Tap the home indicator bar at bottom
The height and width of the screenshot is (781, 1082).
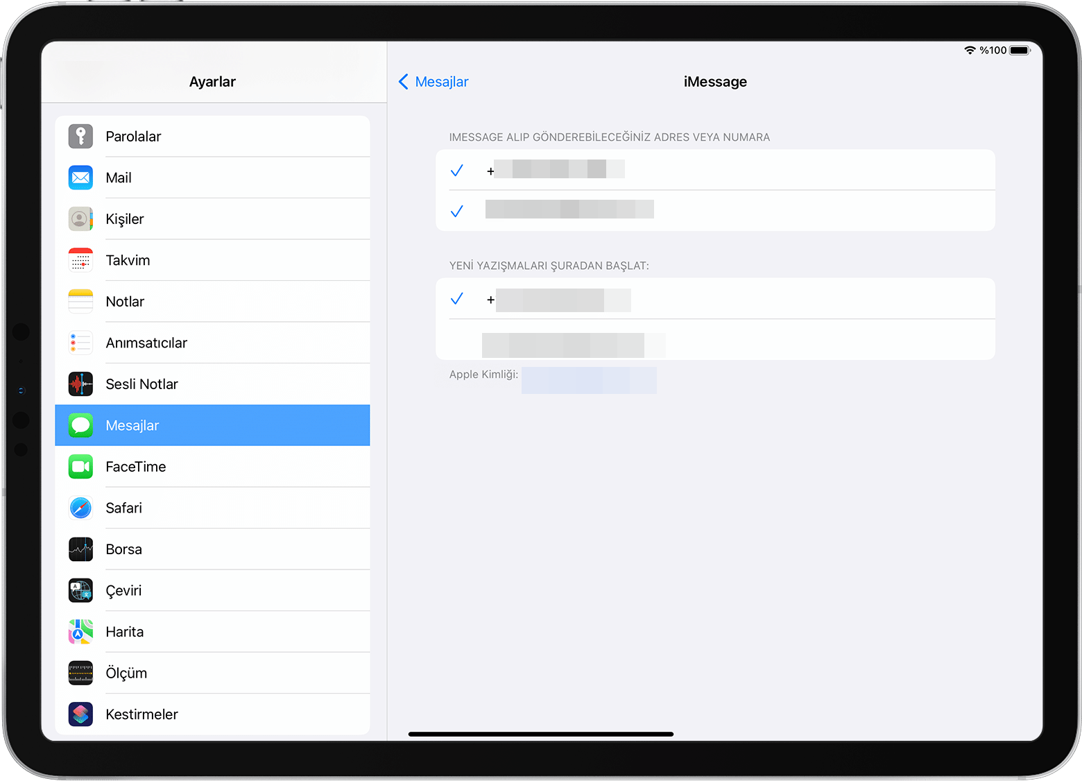(x=541, y=734)
